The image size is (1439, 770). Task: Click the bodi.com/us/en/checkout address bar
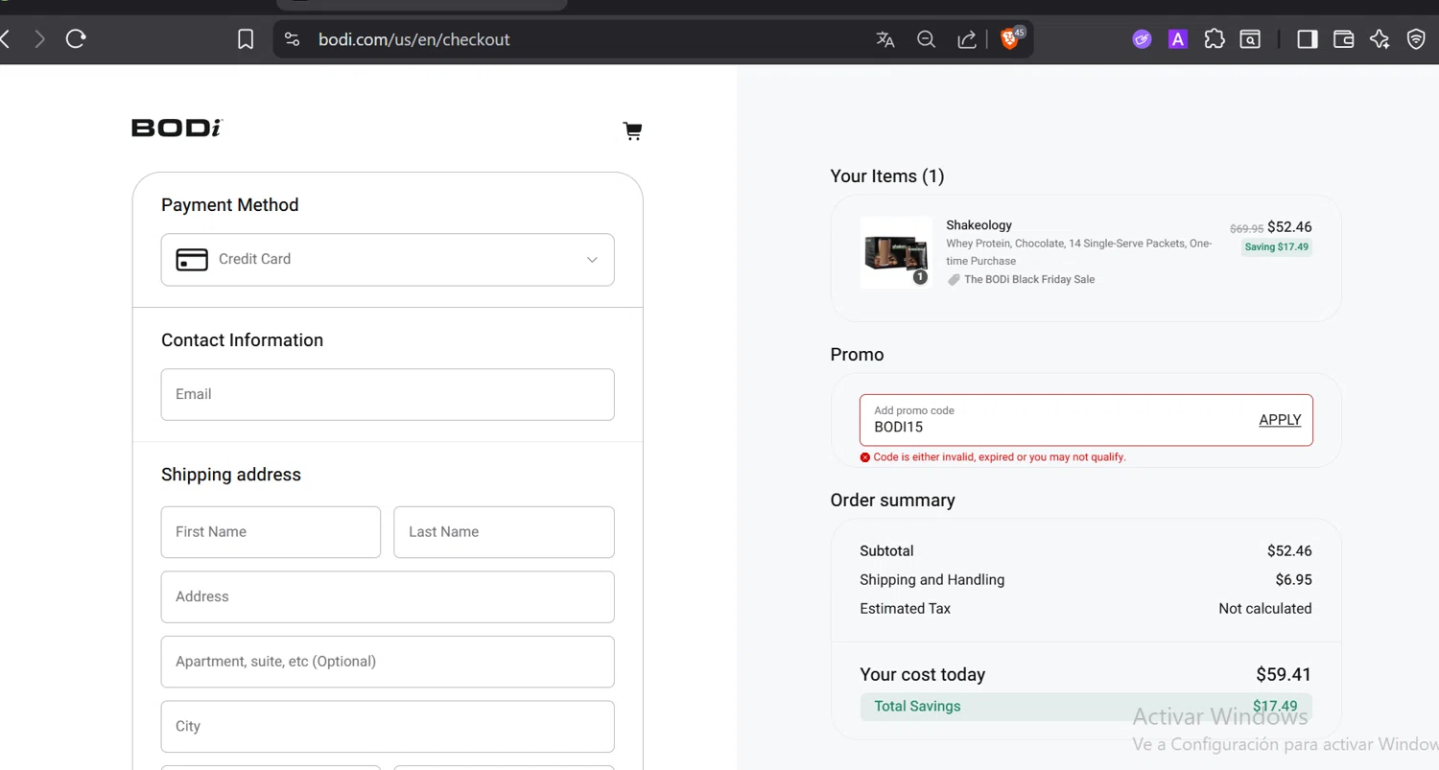click(413, 39)
